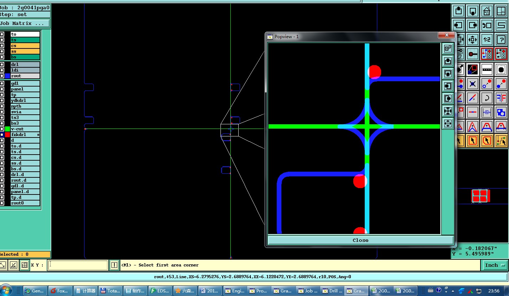Click the orange polygon select arrow icon
This screenshot has height=296, width=509.
coord(487,141)
